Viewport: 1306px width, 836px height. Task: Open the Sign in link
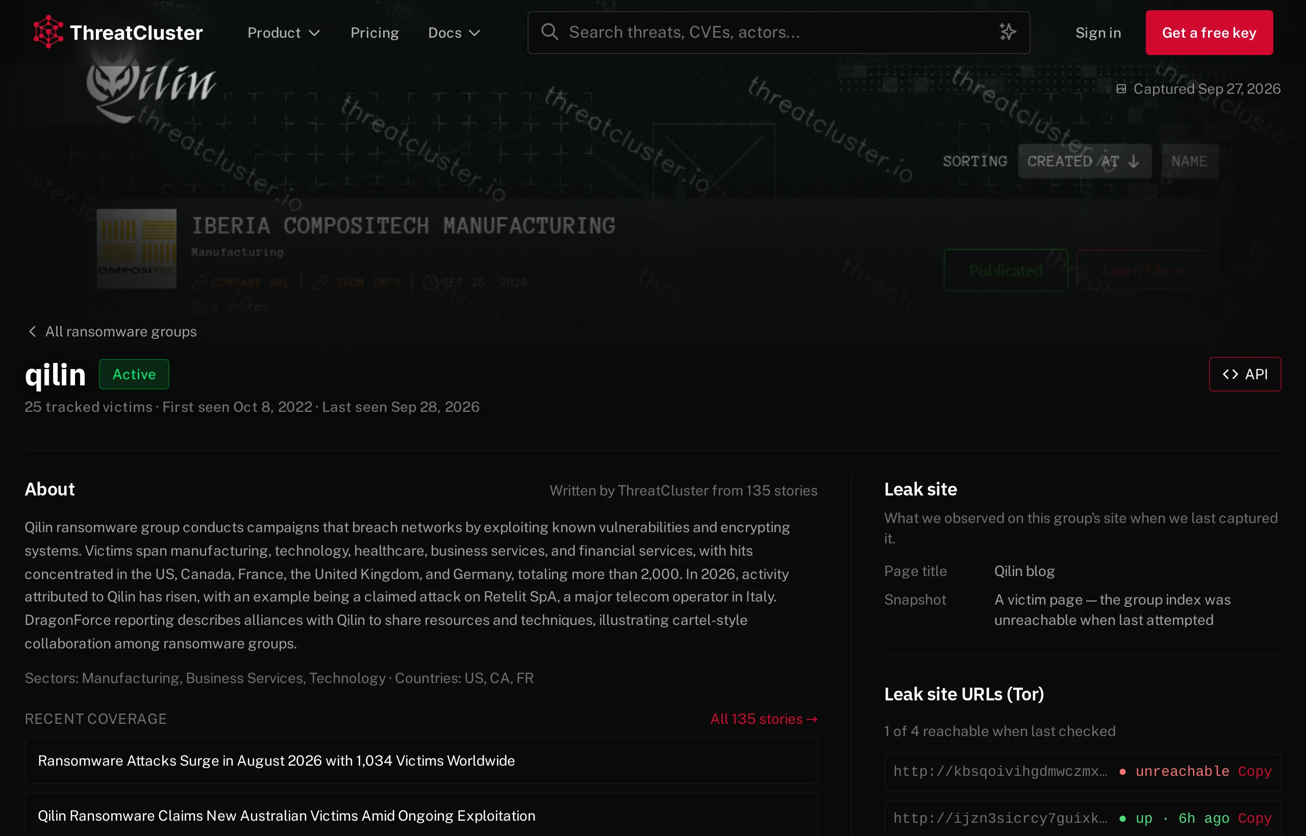[1098, 33]
